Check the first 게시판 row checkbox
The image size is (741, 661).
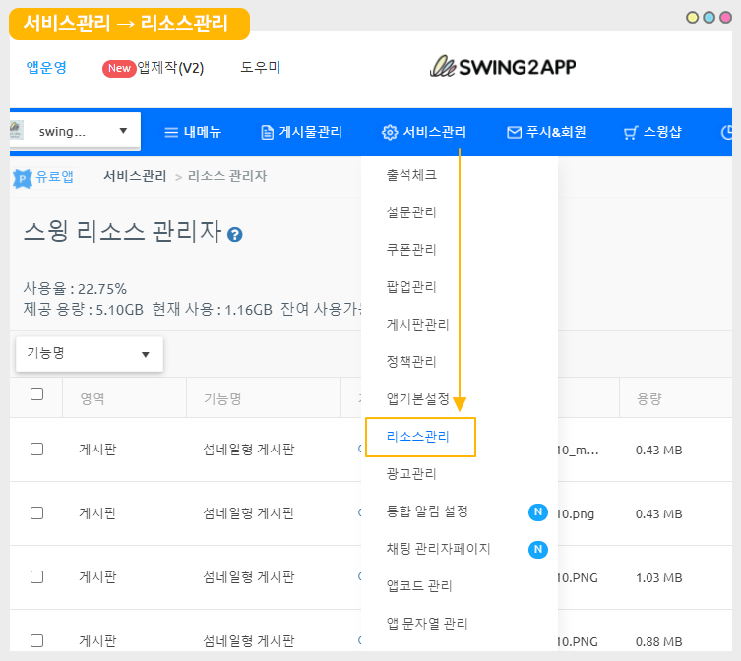click(37, 449)
